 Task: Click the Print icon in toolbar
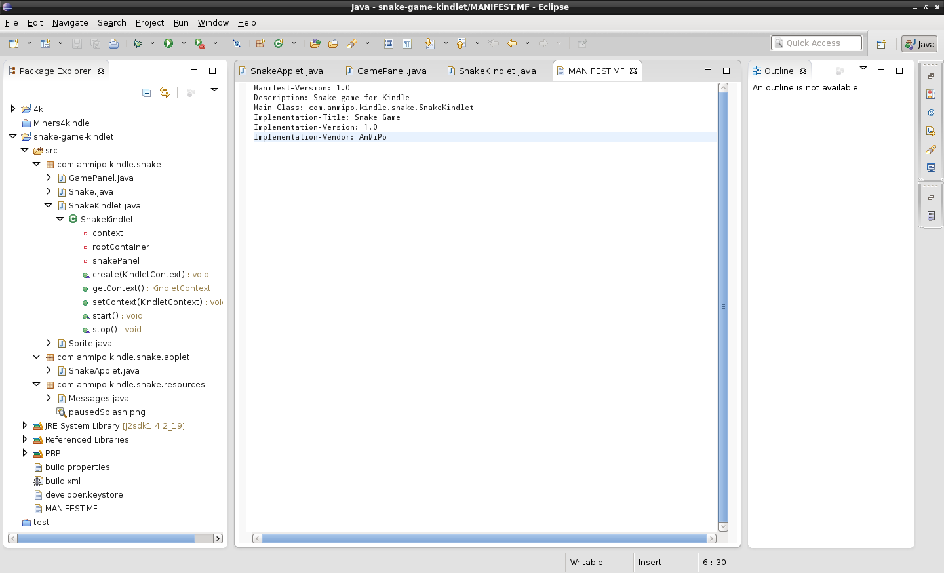(113, 43)
